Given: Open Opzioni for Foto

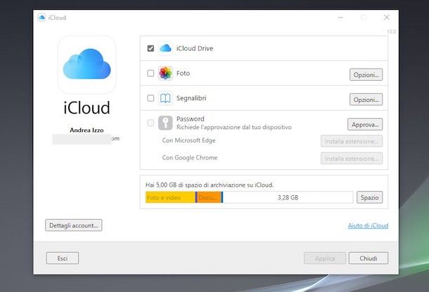Looking at the screenshot, I should [366, 74].
